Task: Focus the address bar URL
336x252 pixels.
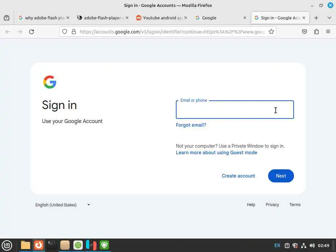Action: click(172, 32)
